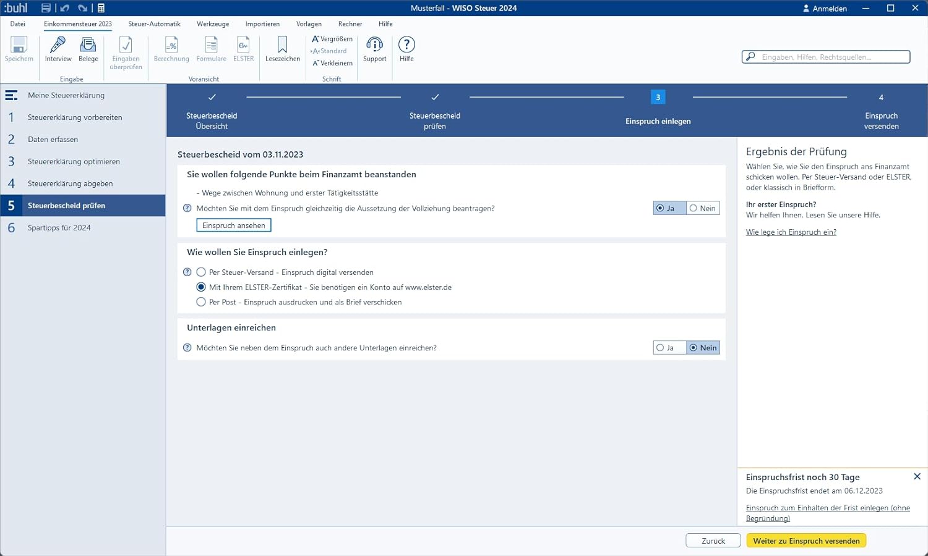Open the Importieren tab
Viewport: 928px width, 556px height.
coord(262,24)
